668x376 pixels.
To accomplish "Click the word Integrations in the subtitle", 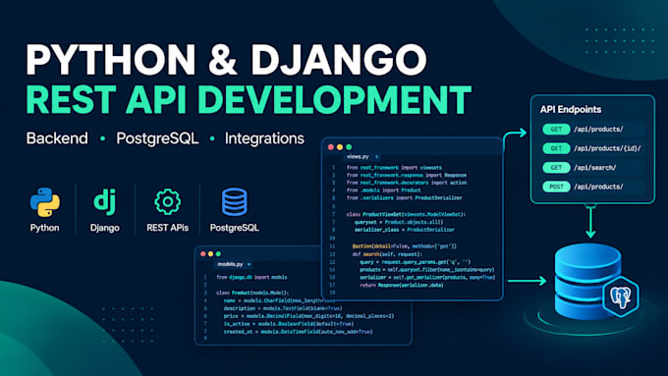I will (x=264, y=138).
